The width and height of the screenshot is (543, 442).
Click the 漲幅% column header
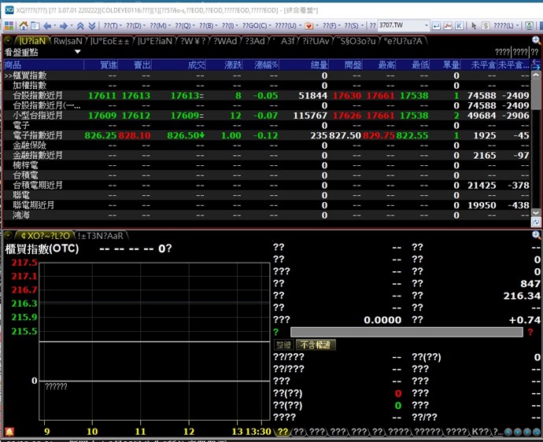[x=267, y=64]
